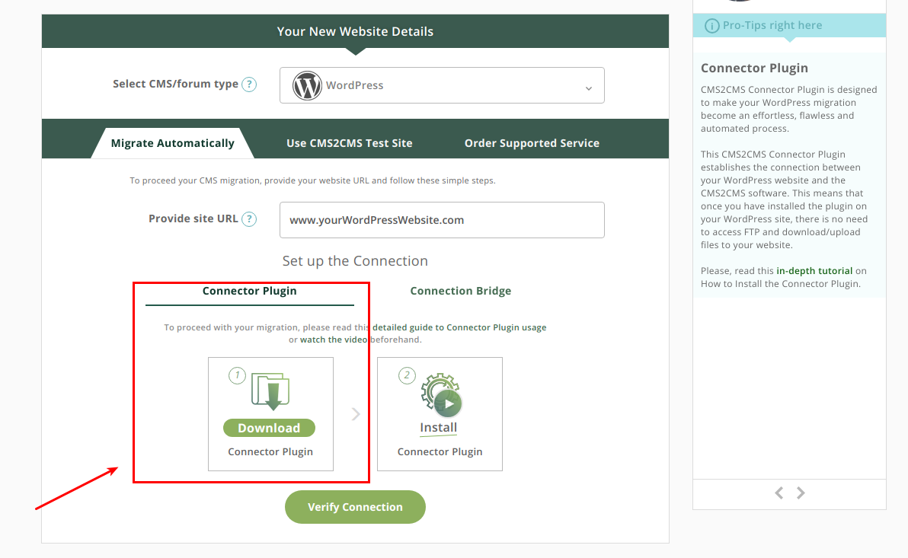Click the Pro-Tips right here label
Viewport: 908px width, 558px height.
click(x=772, y=25)
